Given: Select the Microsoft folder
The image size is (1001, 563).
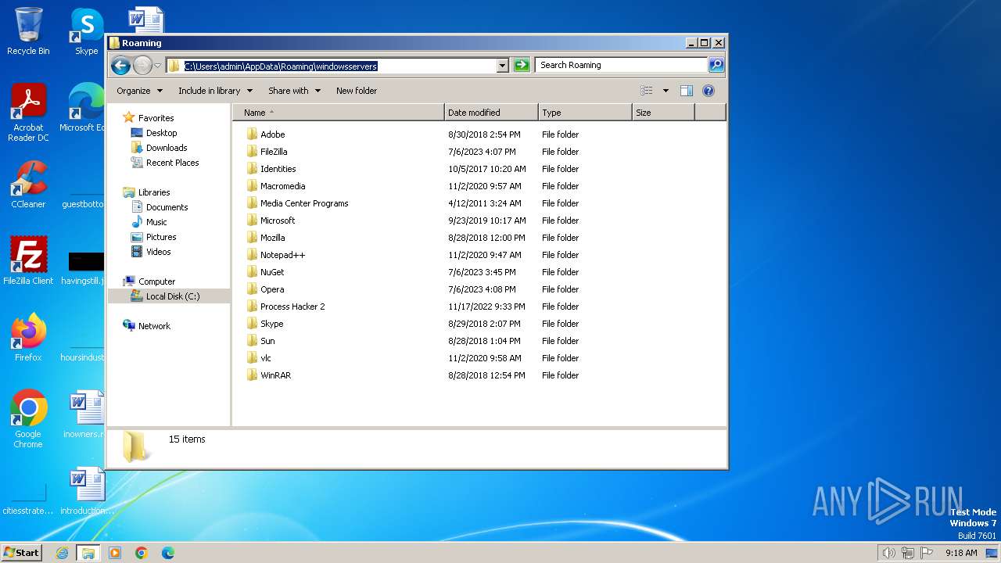Looking at the screenshot, I should pyautogui.click(x=278, y=221).
